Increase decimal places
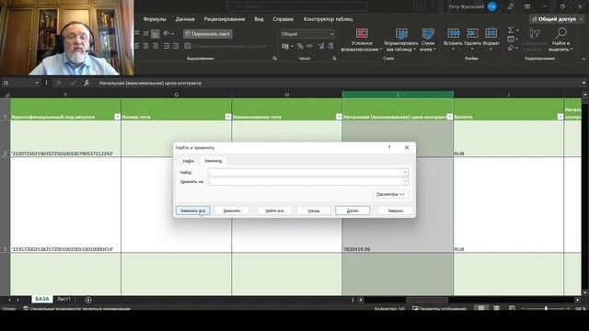The image size is (589, 331). tap(321, 46)
